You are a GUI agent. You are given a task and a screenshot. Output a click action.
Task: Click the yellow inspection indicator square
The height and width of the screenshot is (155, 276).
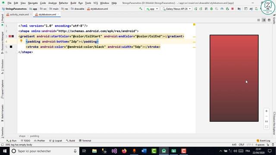click(x=194, y=25)
